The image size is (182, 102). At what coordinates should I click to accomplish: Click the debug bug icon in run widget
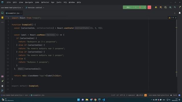click(140, 7)
